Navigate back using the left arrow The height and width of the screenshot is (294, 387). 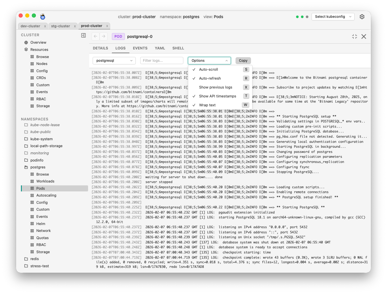95,36
